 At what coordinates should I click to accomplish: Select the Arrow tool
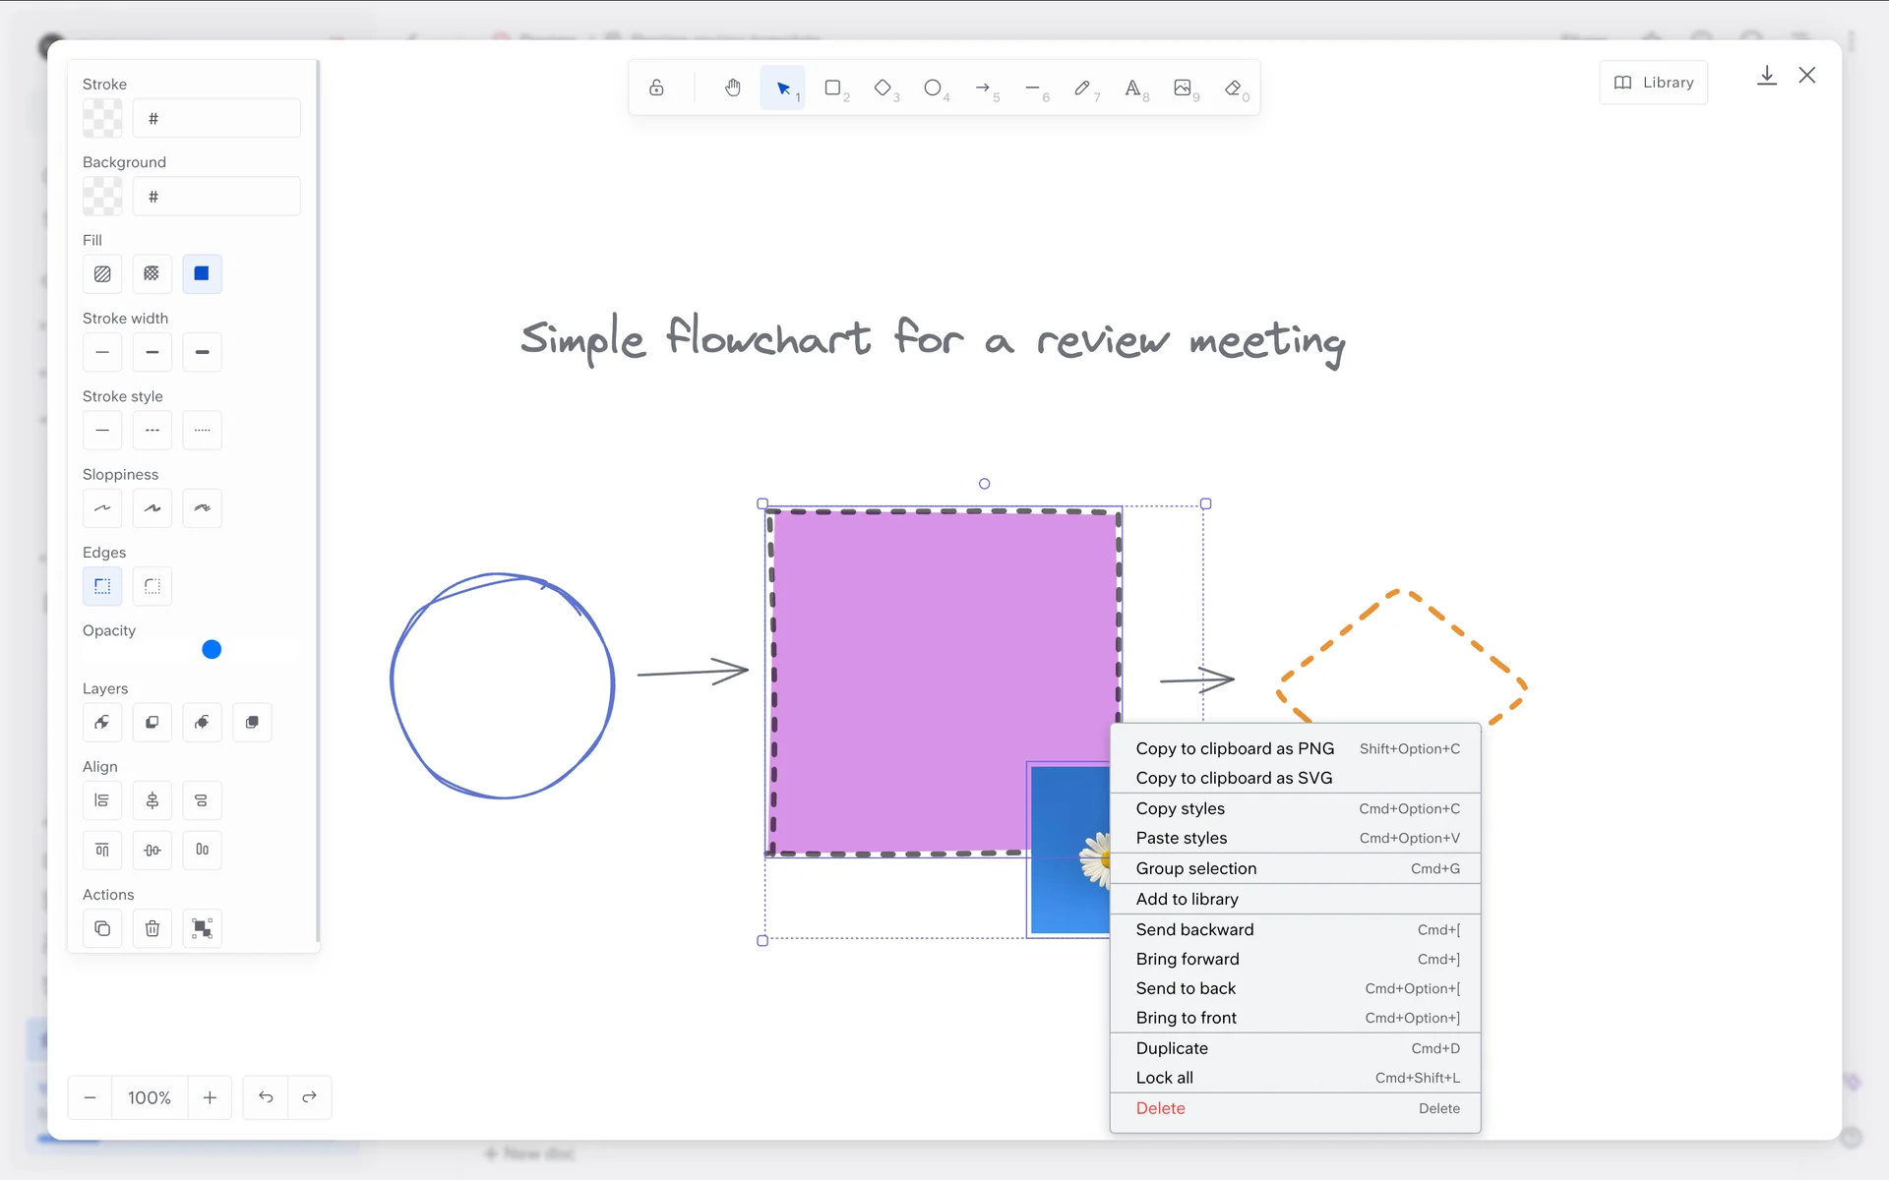983,88
